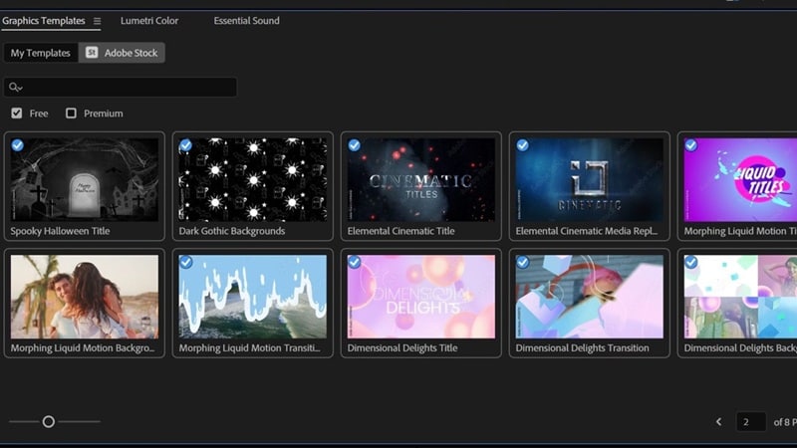The width and height of the screenshot is (797, 448).
Task: Open the My Templates tab
Action: tap(41, 53)
